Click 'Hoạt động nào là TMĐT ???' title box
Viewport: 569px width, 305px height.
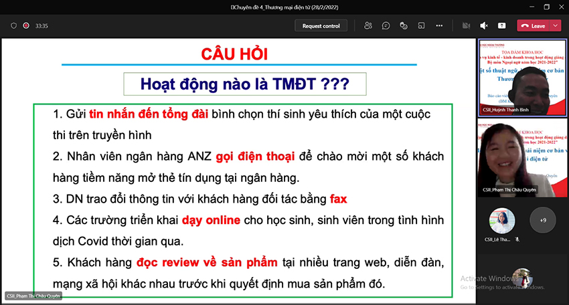245,84
